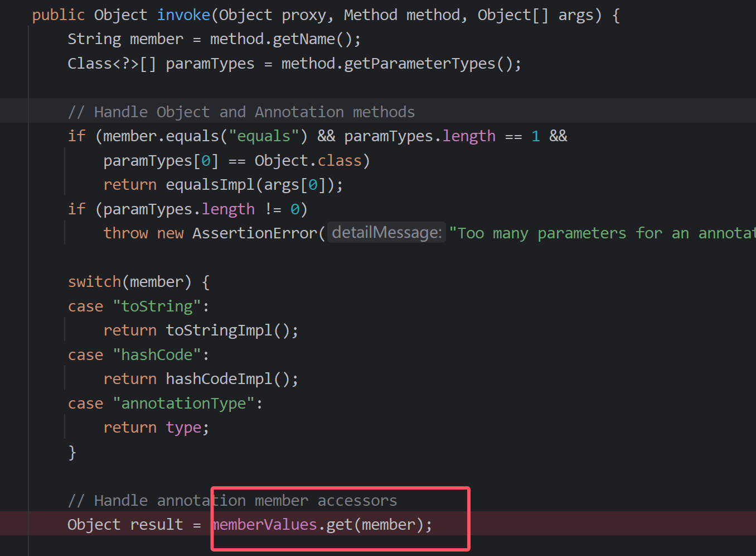Click the "toString" case label
Image resolution: width=756 pixels, height=556 pixels.
point(157,306)
